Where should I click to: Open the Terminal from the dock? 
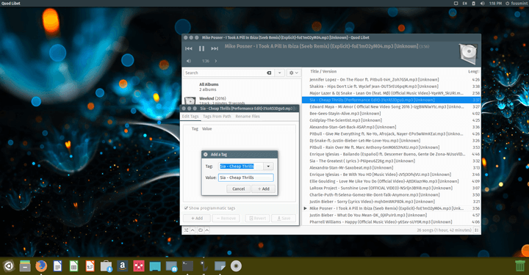(187, 266)
